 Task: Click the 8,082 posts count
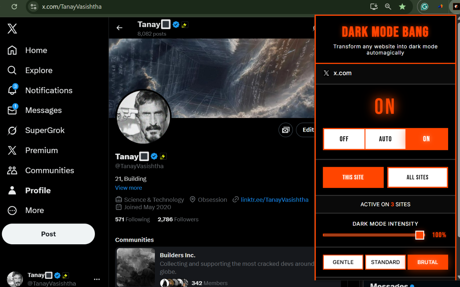pyautogui.click(x=152, y=34)
